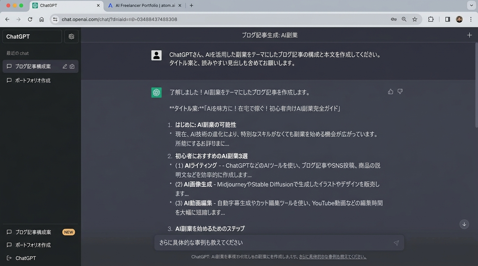The height and width of the screenshot is (266, 478).
Task: Bookmark this page with the star icon
Action: click(415, 19)
